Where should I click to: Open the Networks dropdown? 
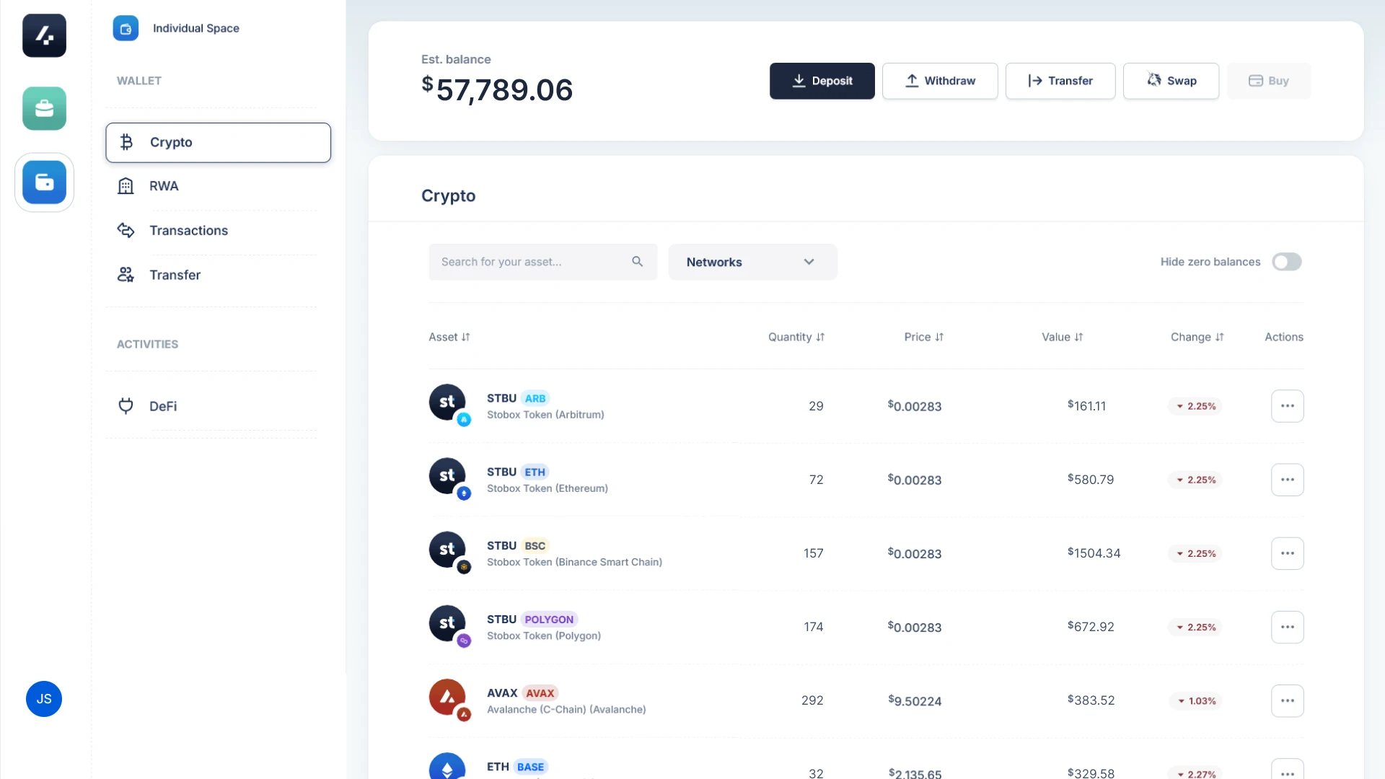pos(752,262)
